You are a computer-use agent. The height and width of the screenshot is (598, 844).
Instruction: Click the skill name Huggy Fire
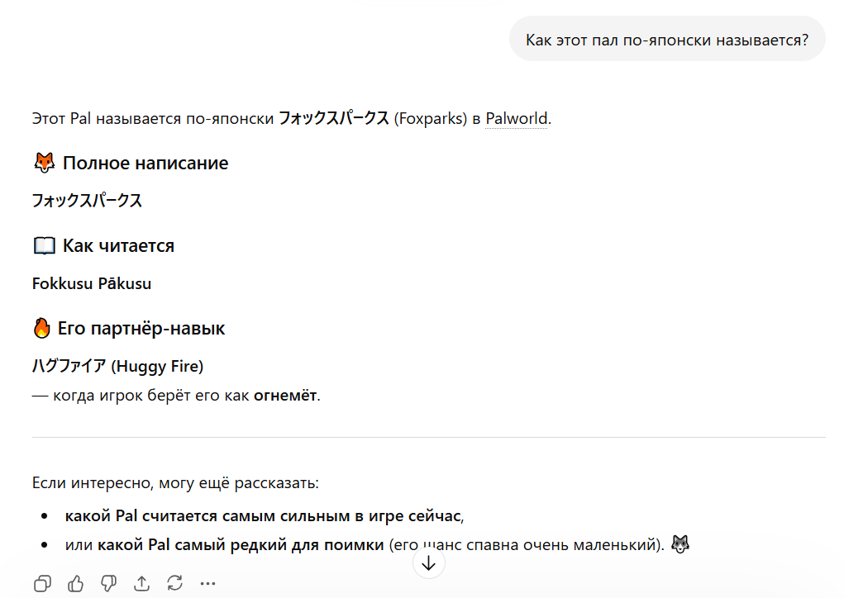tap(157, 366)
